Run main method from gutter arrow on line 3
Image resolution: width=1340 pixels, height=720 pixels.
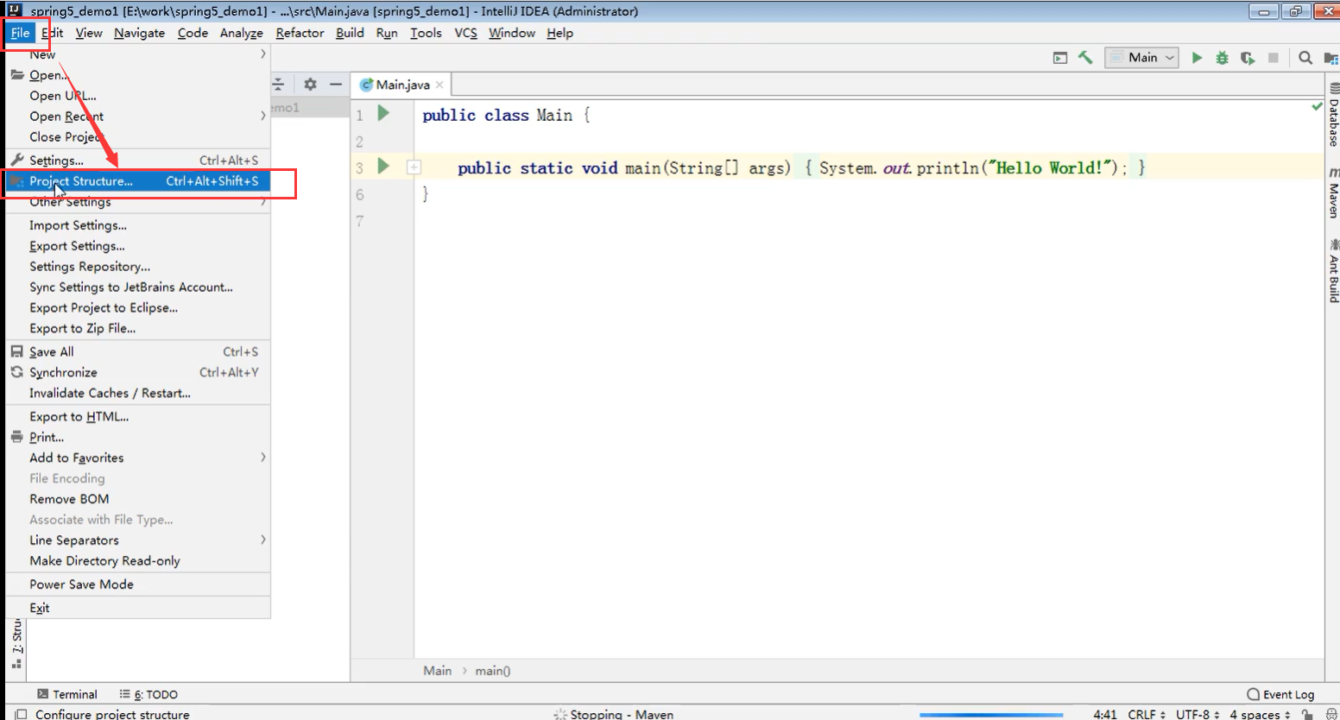point(384,166)
